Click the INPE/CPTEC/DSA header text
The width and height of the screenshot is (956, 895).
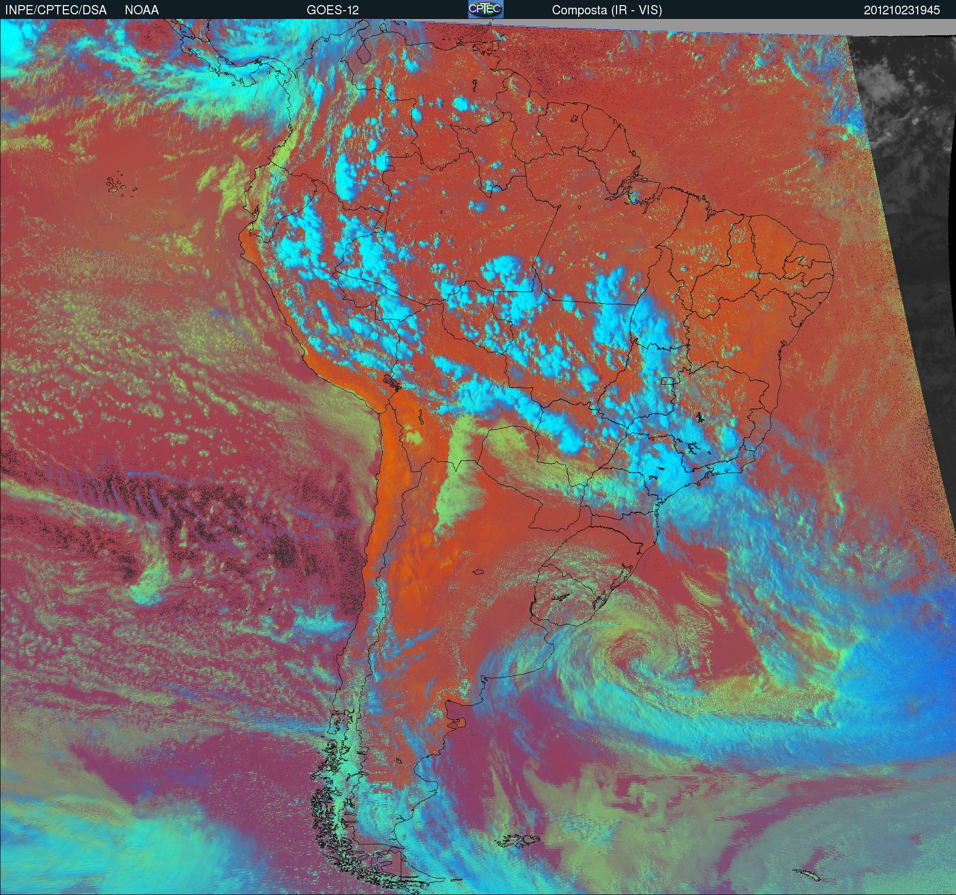(x=56, y=10)
